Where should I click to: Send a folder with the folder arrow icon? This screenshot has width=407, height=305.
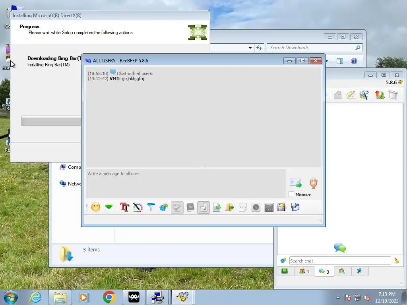pos(229,207)
